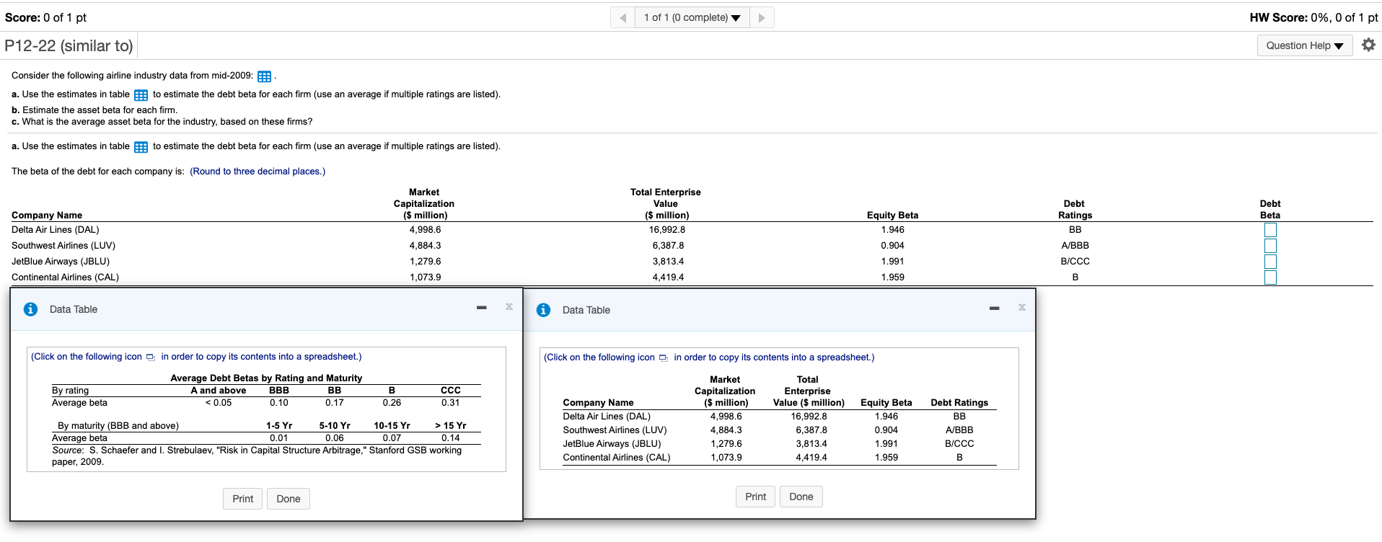Print the debt betas data table
Screen dimensions: 1382x542
[x=242, y=499]
